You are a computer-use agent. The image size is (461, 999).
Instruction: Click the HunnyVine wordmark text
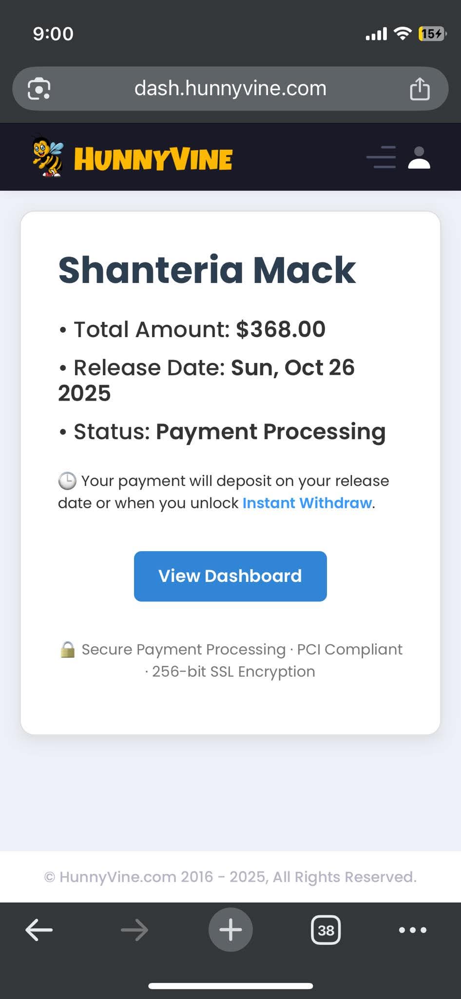click(x=153, y=160)
